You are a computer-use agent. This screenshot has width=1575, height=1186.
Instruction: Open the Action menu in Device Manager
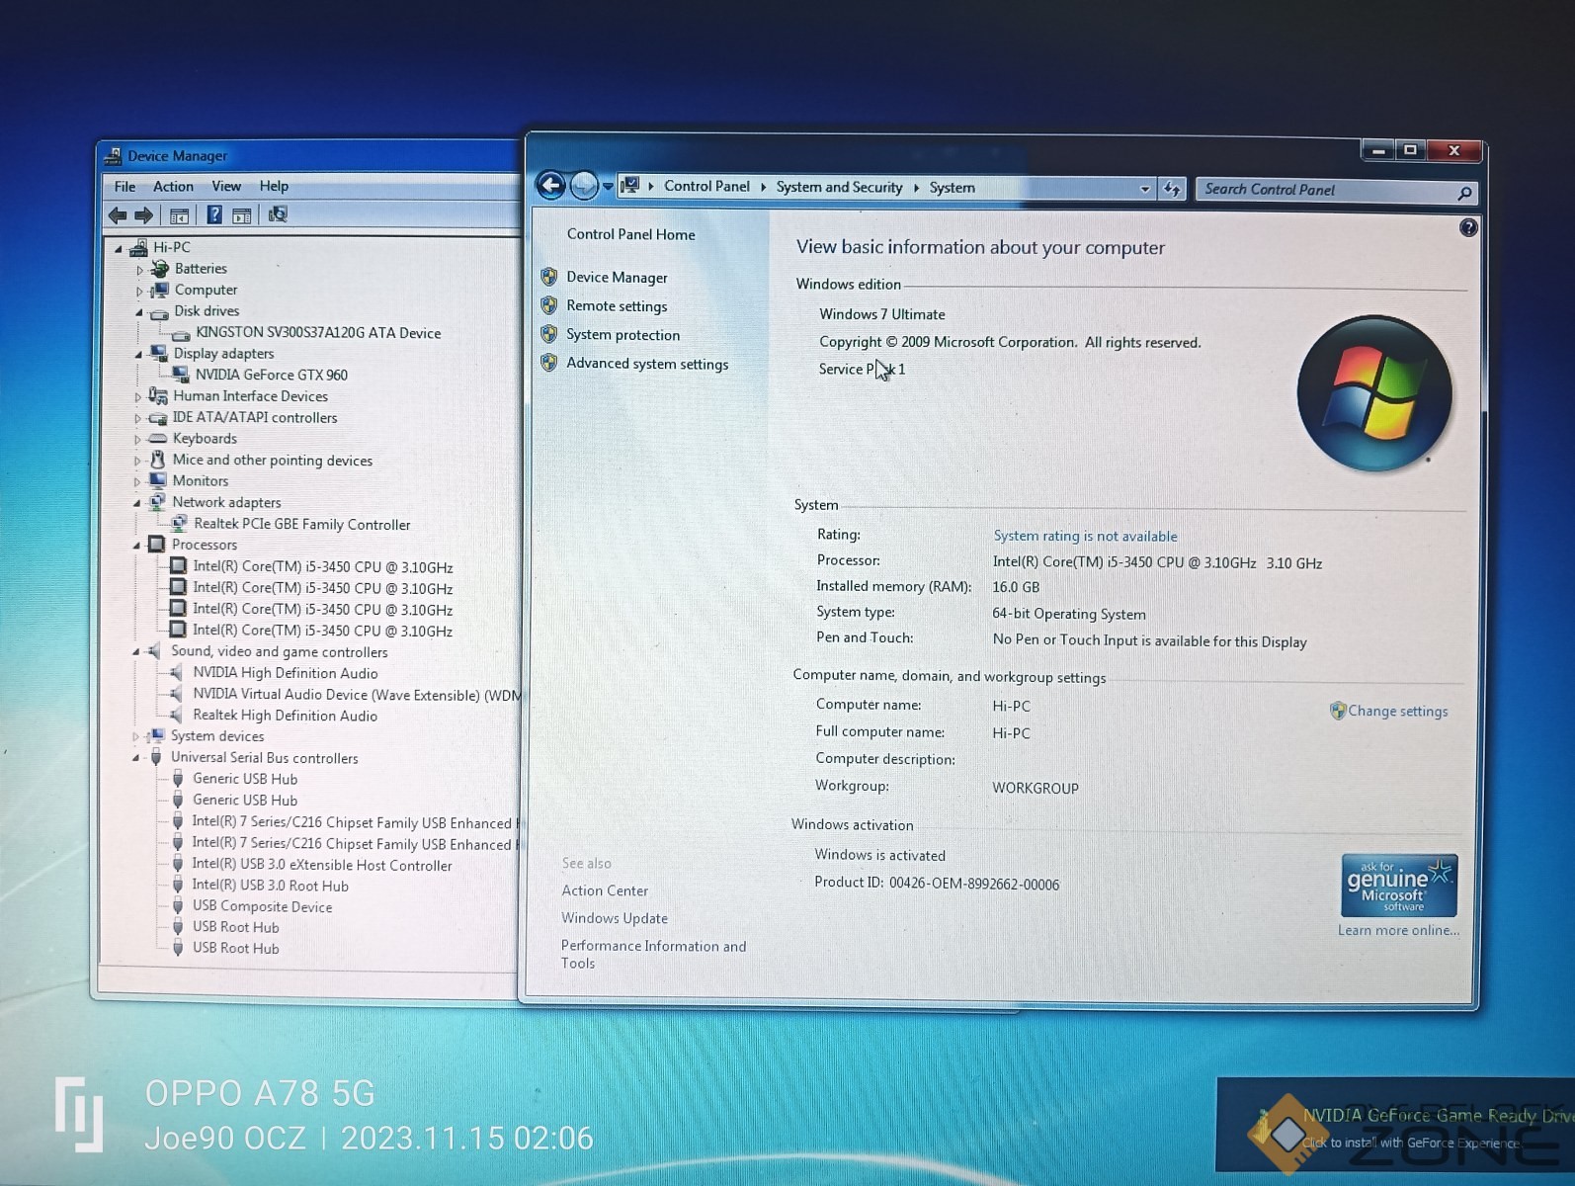[173, 186]
